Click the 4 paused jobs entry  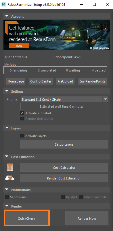(x=99, y=70)
